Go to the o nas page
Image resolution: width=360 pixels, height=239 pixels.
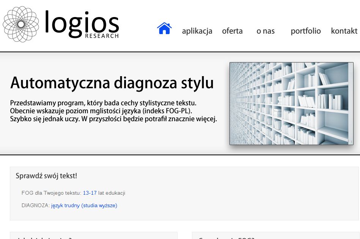(x=266, y=31)
